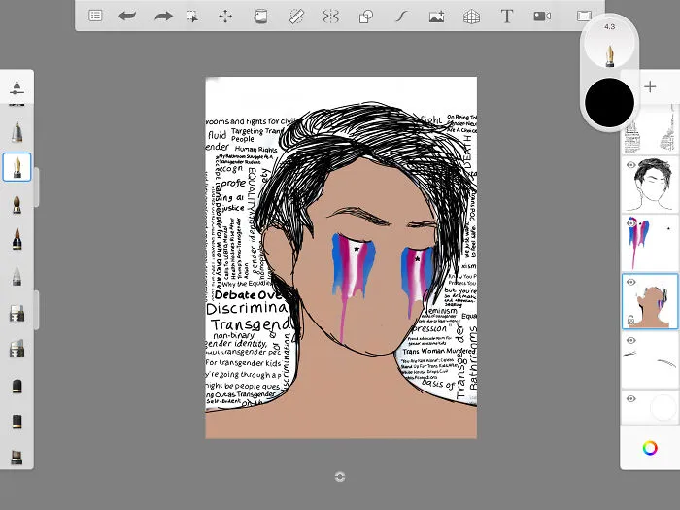This screenshot has height=510, width=680.
Task: Toggle the lock on the skin layer
Action: pyautogui.click(x=631, y=321)
